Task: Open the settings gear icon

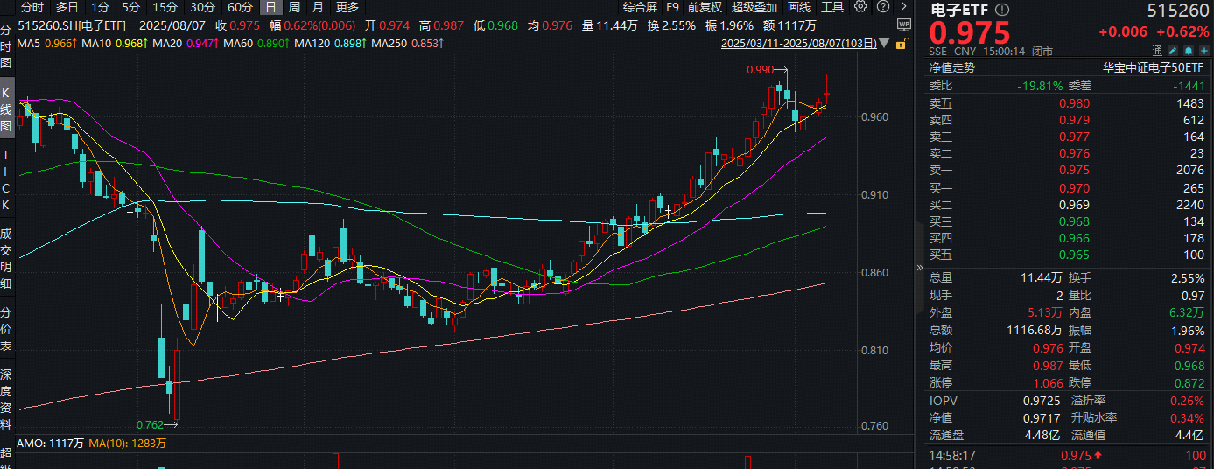Action: (860, 7)
